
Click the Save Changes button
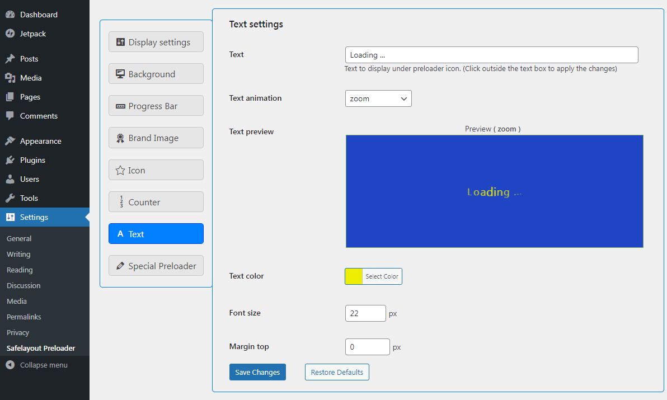257,372
